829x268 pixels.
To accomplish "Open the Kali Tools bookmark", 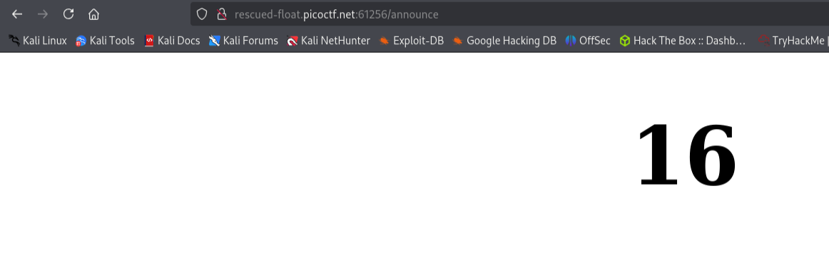I will click(x=105, y=40).
